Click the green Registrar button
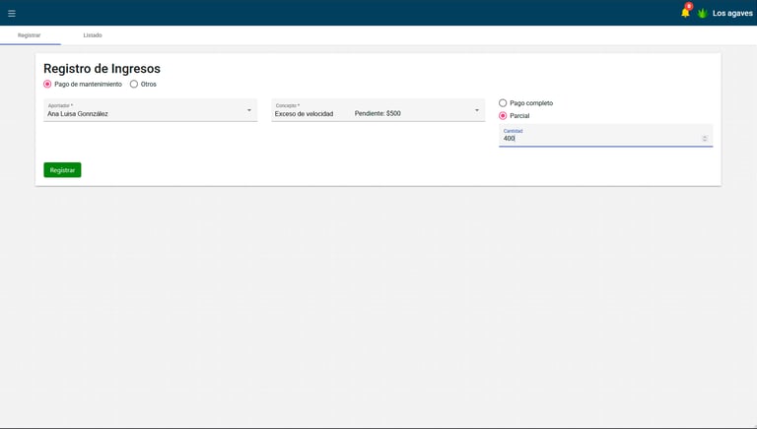 (62, 169)
